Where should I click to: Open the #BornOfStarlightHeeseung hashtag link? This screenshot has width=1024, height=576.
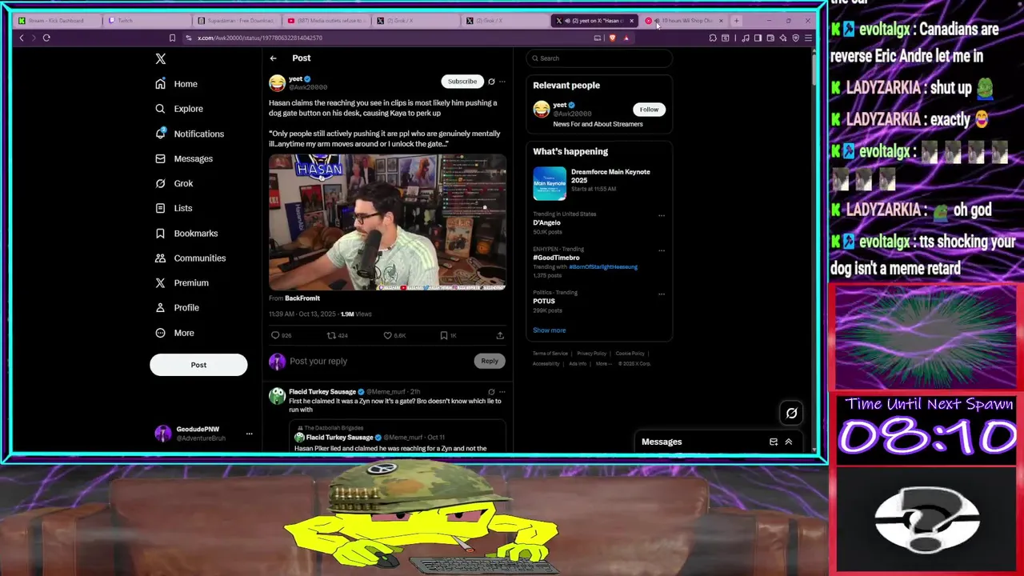(x=603, y=267)
